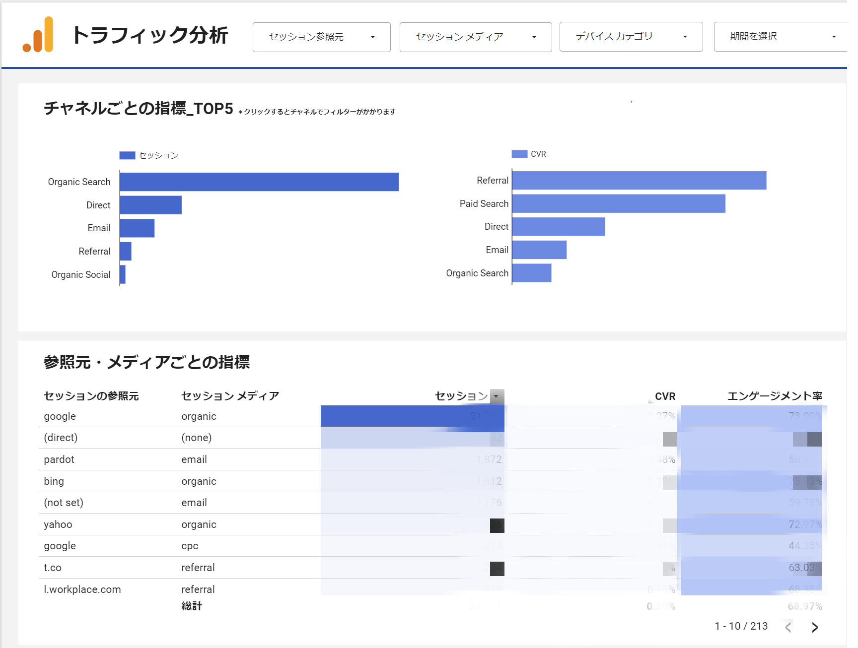Click the セッションの参照元 column header
Image resolution: width=858 pixels, height=648 pixels.
(x=91, y=396)
